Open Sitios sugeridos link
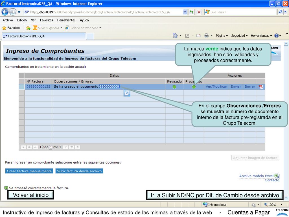Screen dimensions: 289x217 coord(47,28)
